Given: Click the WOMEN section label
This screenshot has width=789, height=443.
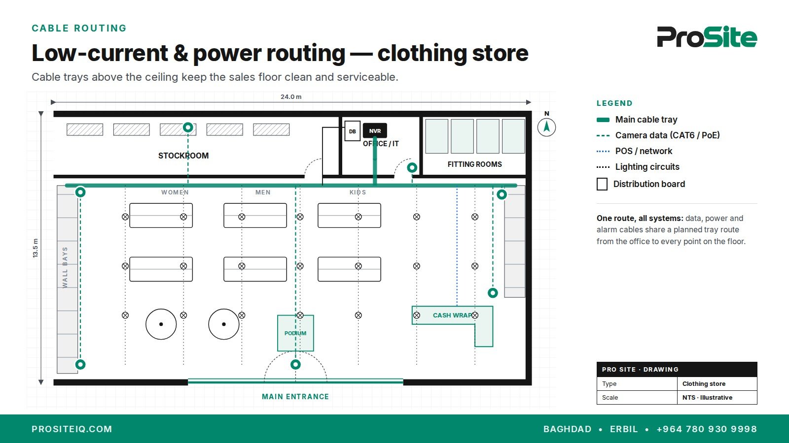Looking at the screenshot, I should click(175, 192).
